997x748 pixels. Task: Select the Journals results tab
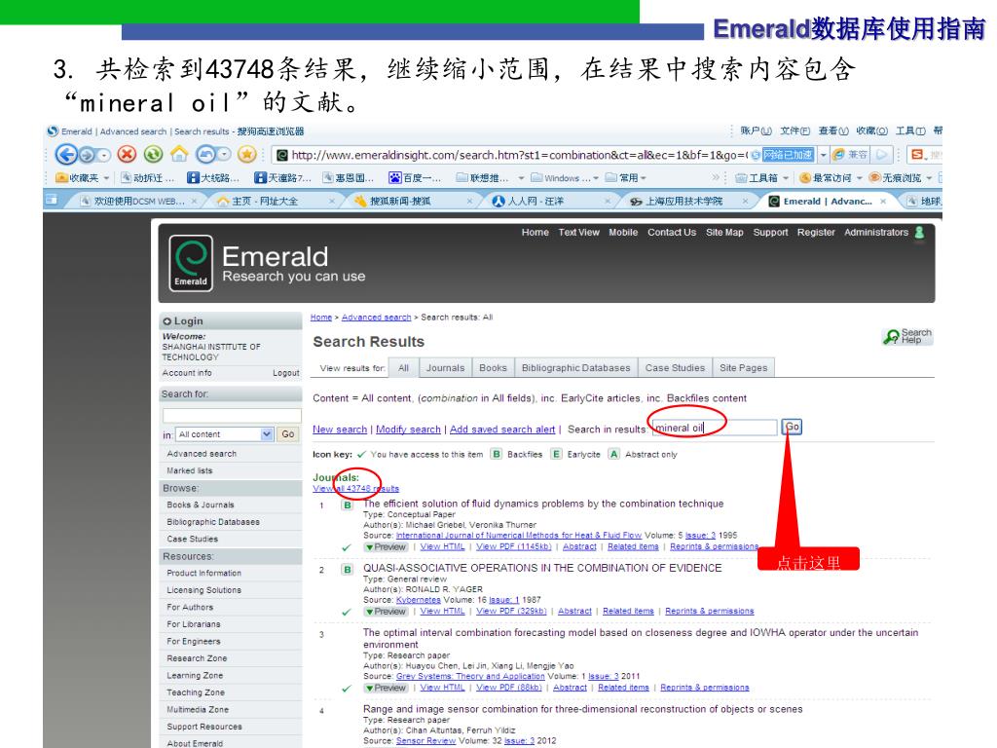pos(445,367)
